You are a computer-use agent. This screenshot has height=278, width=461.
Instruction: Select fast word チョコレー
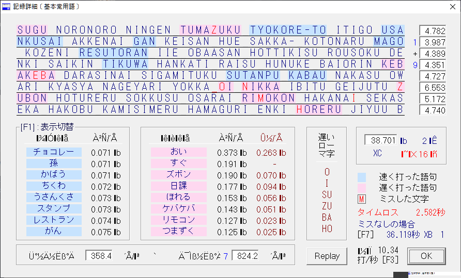click(54, 152)
